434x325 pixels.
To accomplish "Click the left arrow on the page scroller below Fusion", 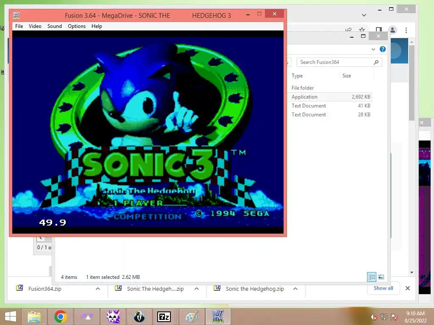I will pos(41,238).
